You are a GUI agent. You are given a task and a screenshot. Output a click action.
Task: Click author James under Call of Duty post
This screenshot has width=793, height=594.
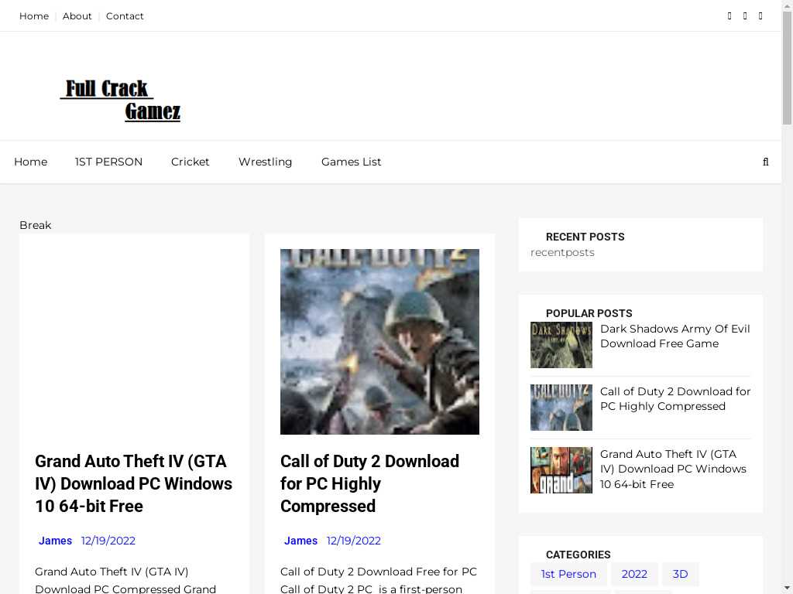[x=300, y=541]
